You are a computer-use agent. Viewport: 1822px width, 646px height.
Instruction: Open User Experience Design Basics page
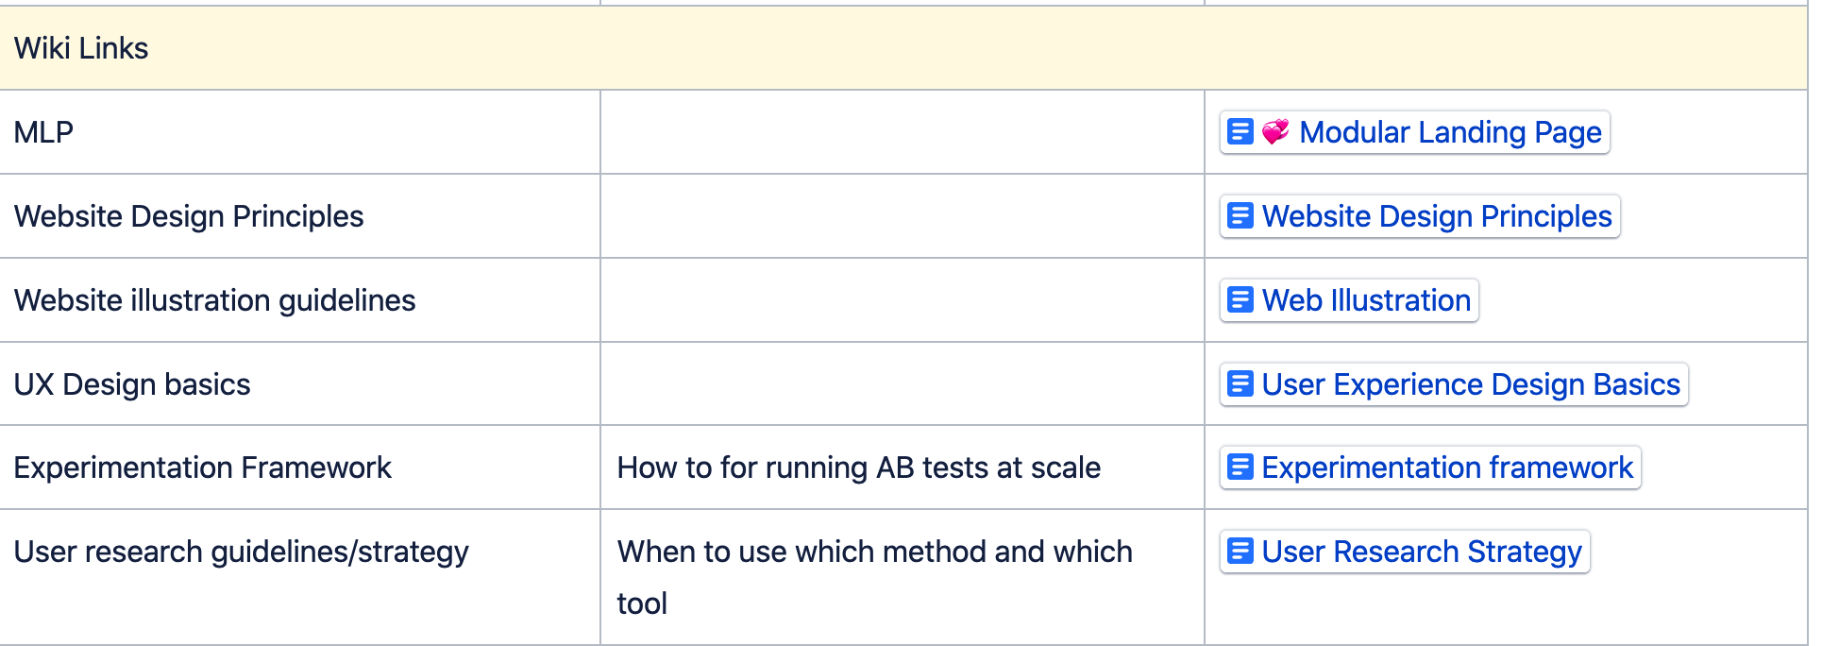click(x=1471, y=384)
